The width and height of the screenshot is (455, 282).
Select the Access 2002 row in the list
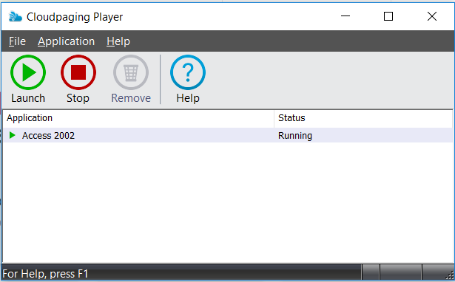[x=228, y=135]
